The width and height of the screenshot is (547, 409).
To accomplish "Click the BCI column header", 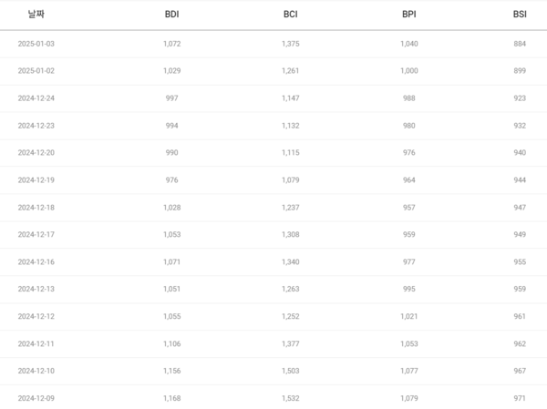I will pyautogui.click(x=291, y=15).
